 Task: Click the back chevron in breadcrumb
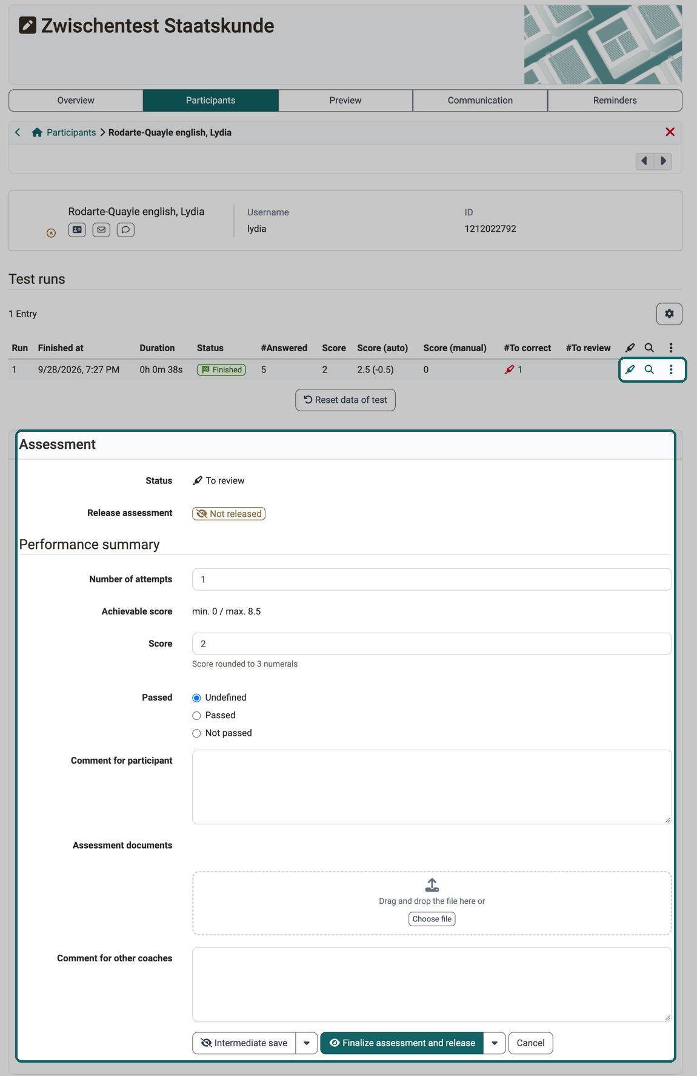18,132
